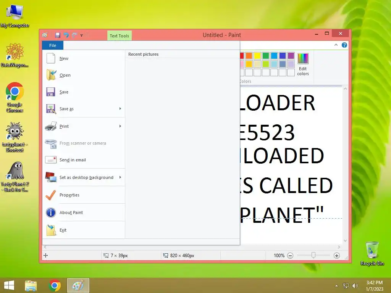Click the Open folder icon in the File menu
Screen dimensions: 391x293
(51, 75)
